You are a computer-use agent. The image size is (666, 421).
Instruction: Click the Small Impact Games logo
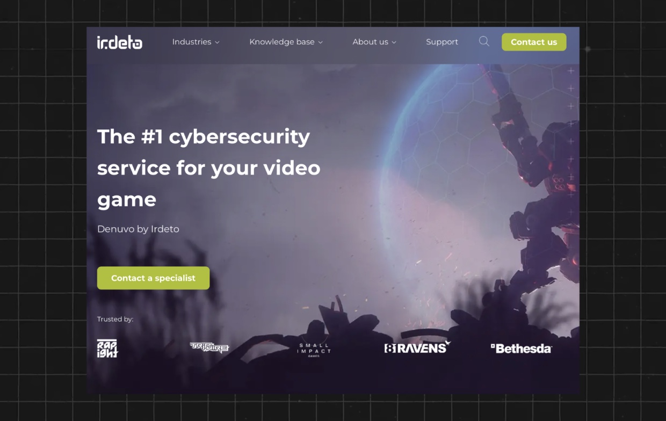point(314,350)
